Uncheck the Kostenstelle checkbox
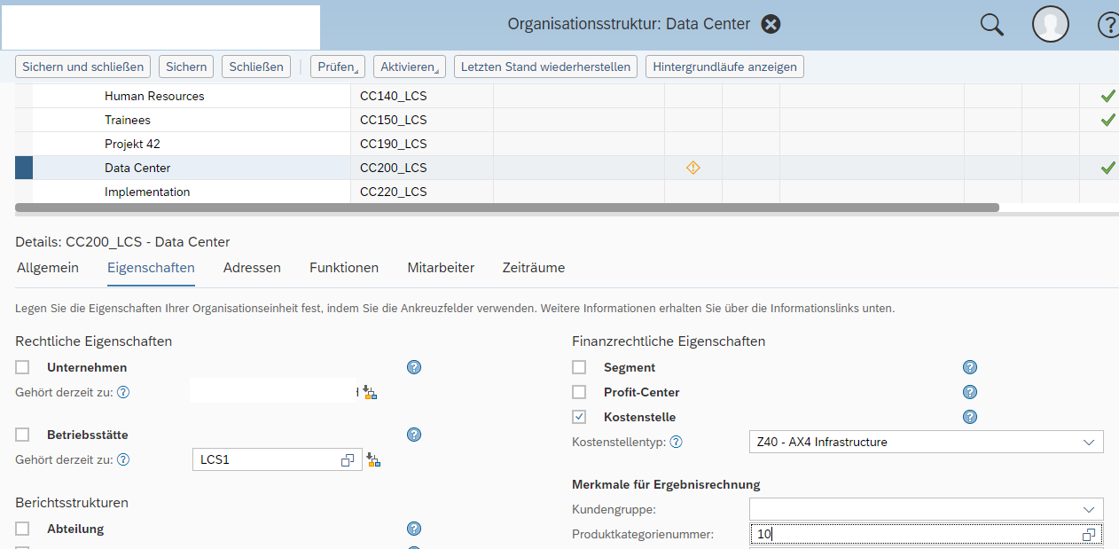Image resolution: width=1119 pixels, height=549 pixels. (579, 417)
